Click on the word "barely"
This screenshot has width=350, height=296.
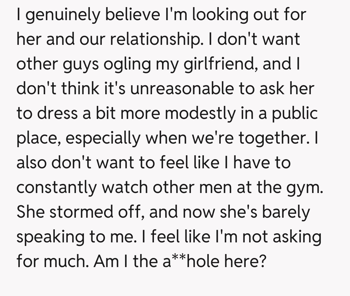(286, 212)
